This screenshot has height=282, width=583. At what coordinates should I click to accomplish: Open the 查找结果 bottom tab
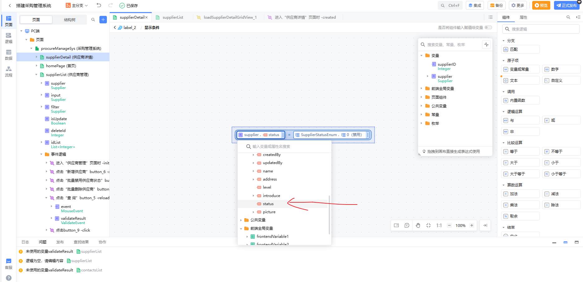click(81, 242)
